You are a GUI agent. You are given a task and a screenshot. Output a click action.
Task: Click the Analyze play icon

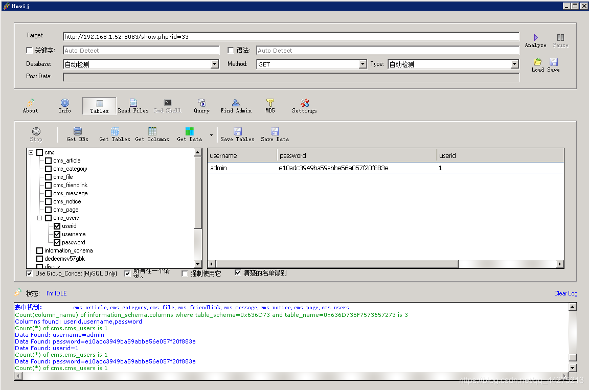536,37
